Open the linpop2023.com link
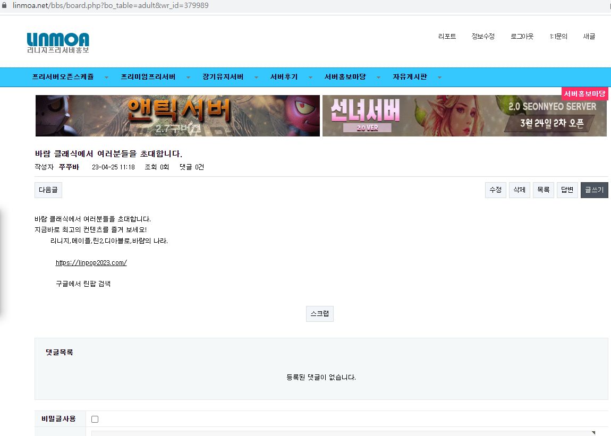Viewport: 611px width, 436px height. pyautogui.click(x=91, y=263)
